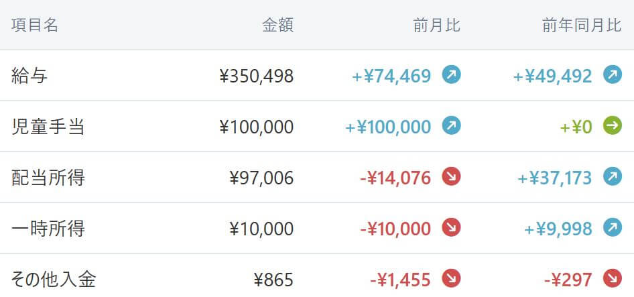
Task: Click the red down arrow beside -¥10,000
Action: pos(451,228)
